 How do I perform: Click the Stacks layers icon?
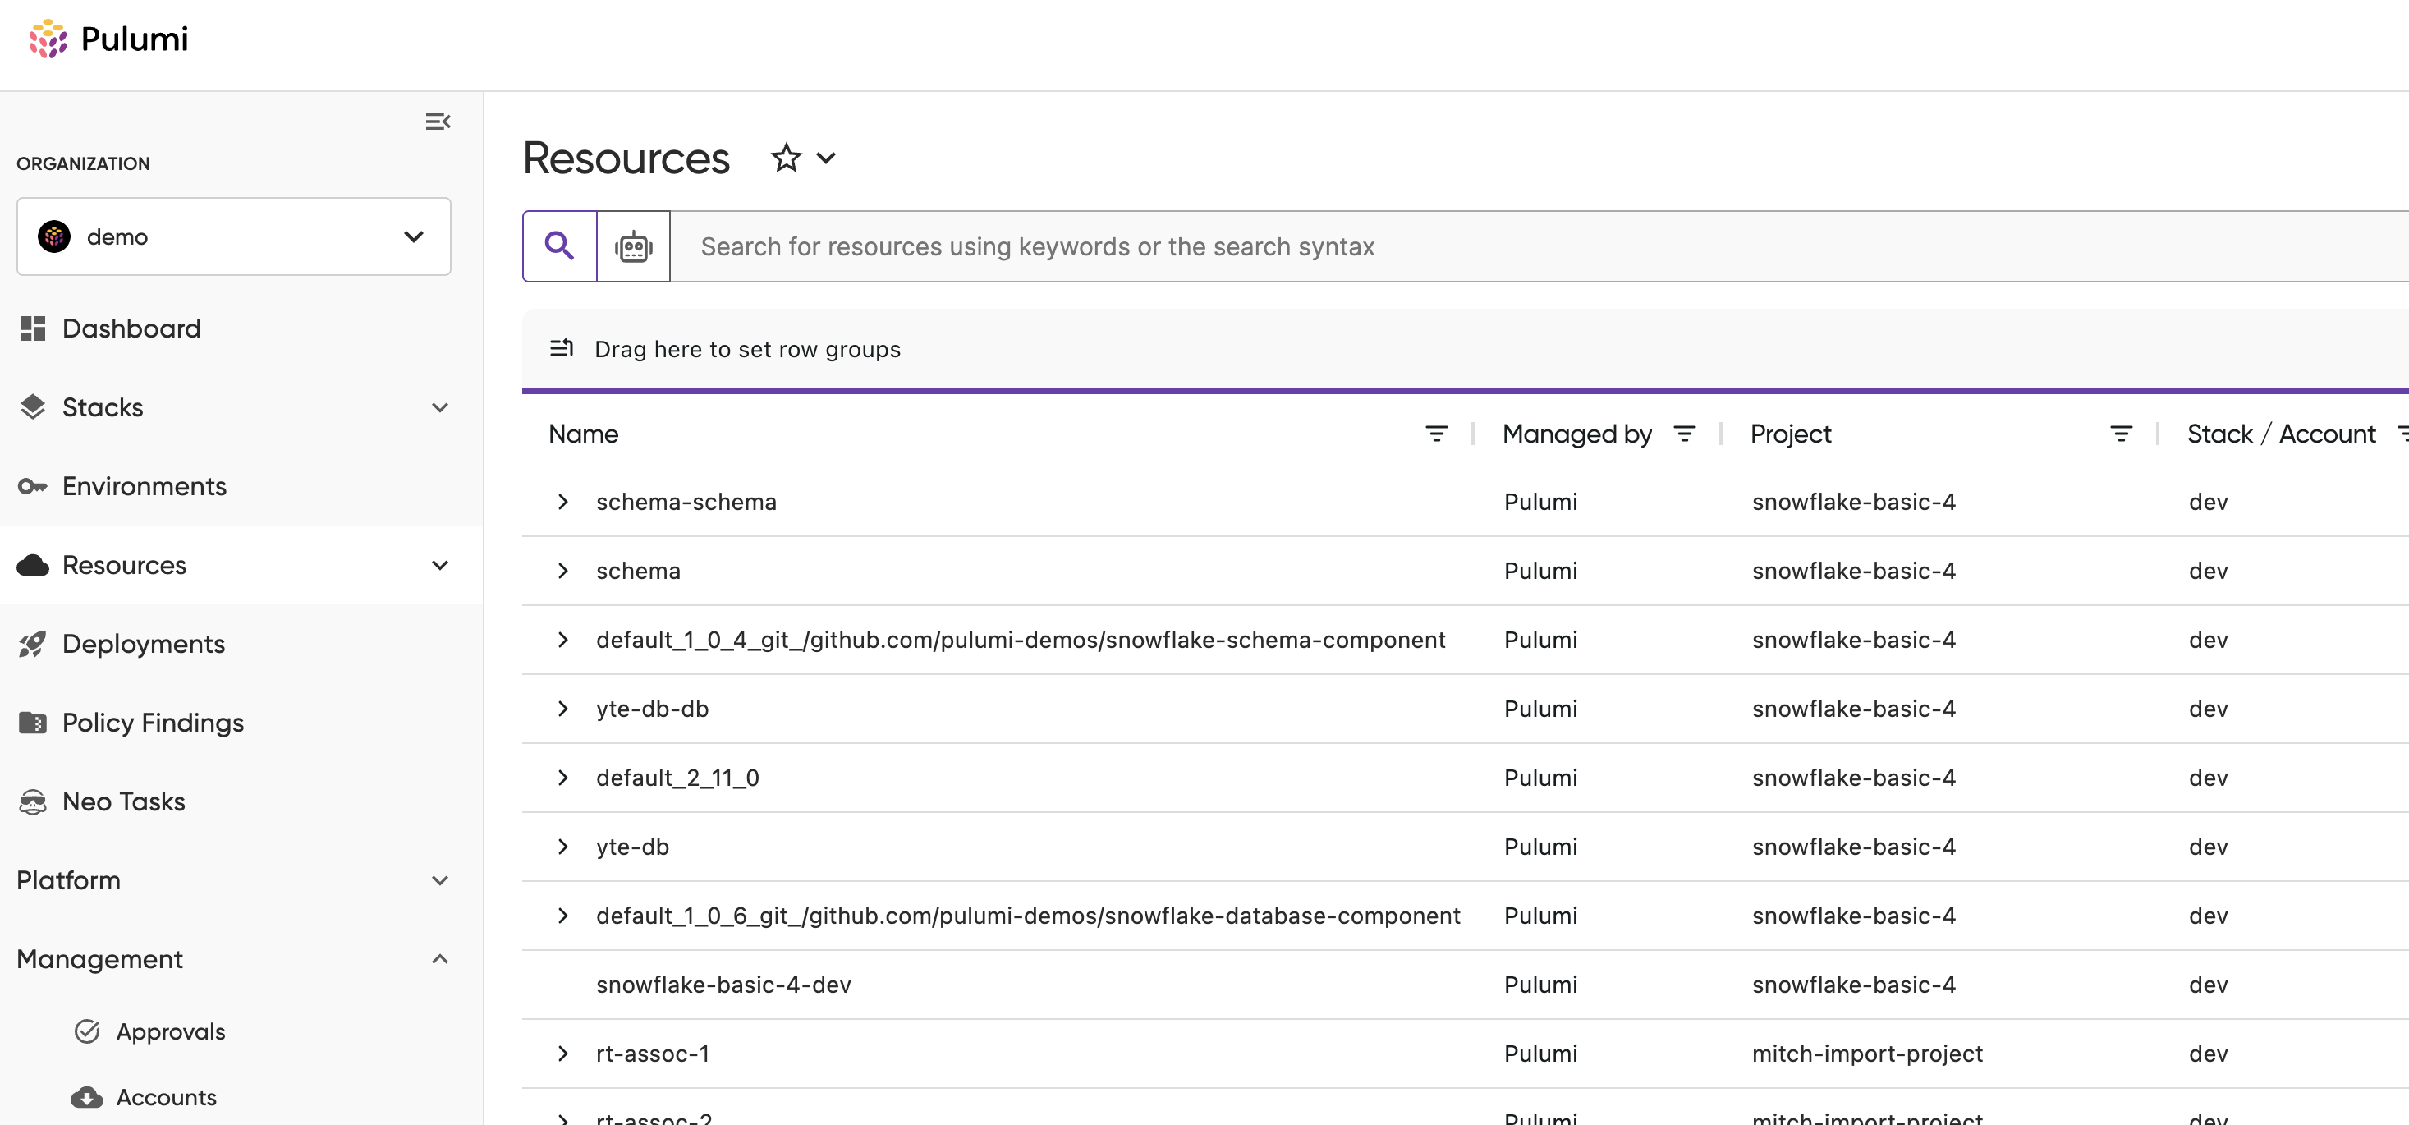tap(33, 406)
